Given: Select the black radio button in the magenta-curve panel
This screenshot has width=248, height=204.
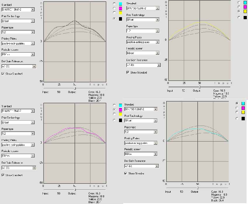Looking at the screenshot, I should click(x=114, y=120).
